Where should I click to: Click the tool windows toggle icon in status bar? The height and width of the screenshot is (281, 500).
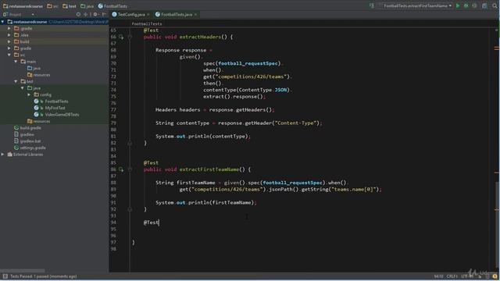pos(5,276)
